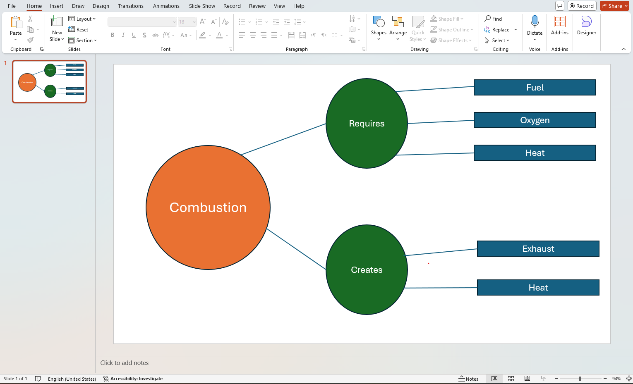Select the Text Highlight Color tool
Screen dimensions: 633x384
[202, 35]
